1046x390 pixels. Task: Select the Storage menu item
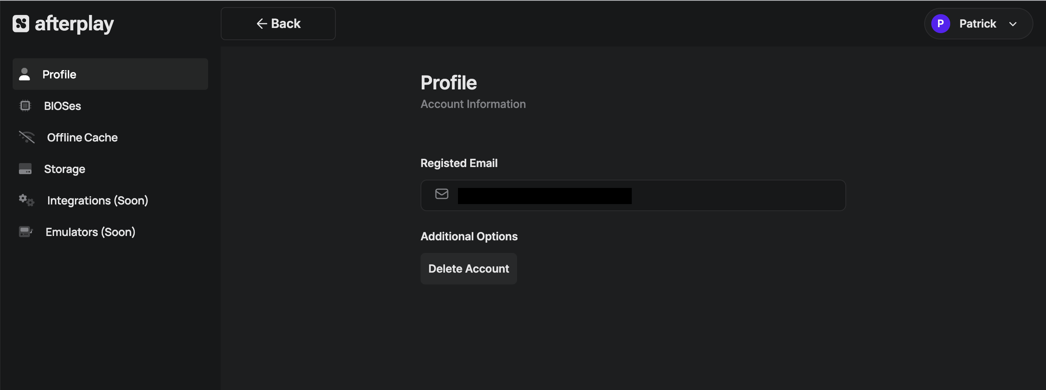coord(65,169)
